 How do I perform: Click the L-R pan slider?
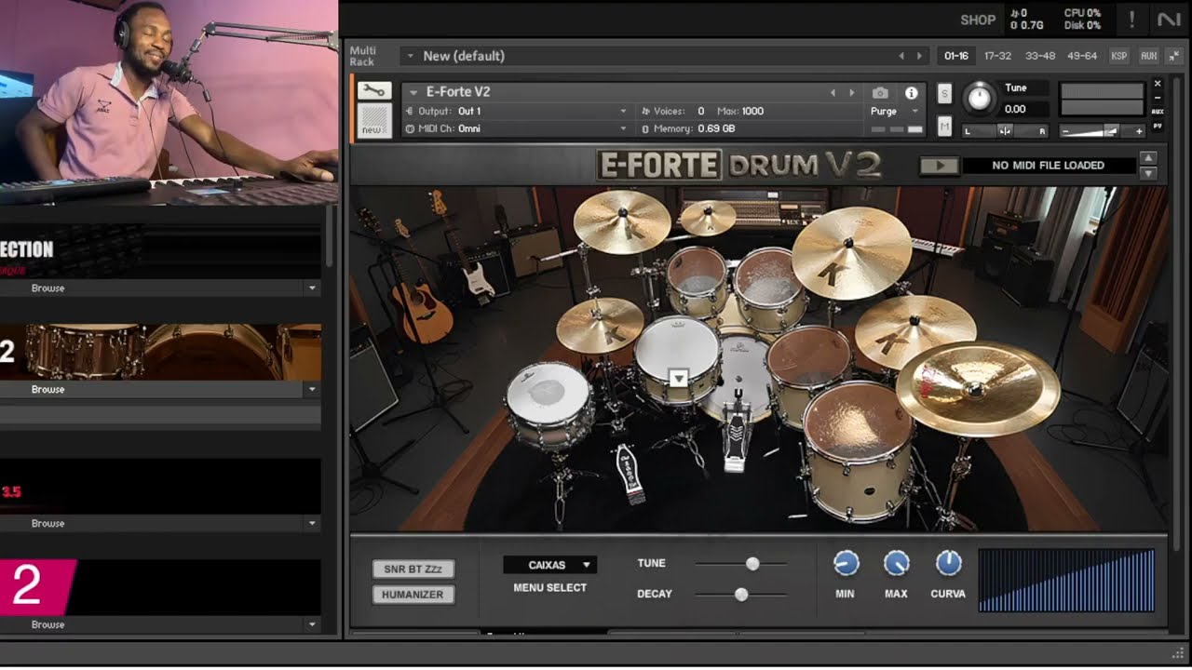[1005, 131]
